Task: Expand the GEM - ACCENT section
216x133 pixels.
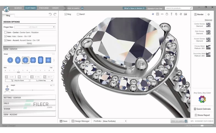Action: tap(29, 114)
